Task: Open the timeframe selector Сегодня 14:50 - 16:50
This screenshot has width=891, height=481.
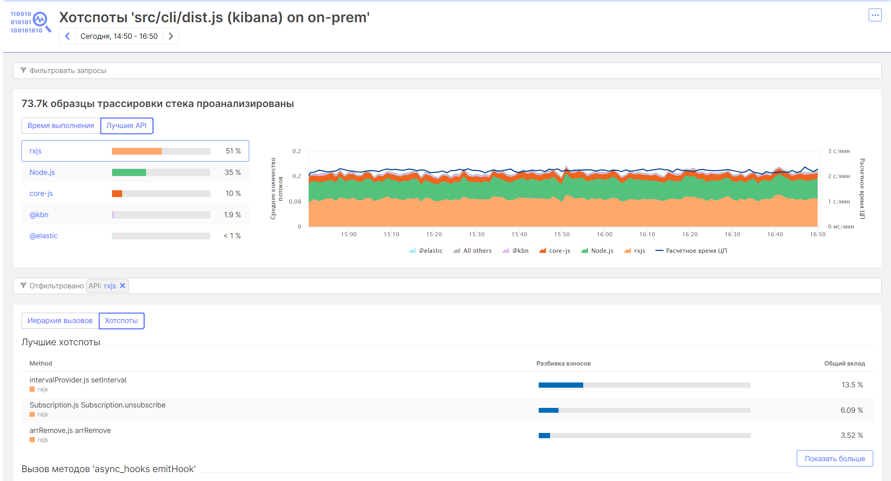Action: coord(119,36)
